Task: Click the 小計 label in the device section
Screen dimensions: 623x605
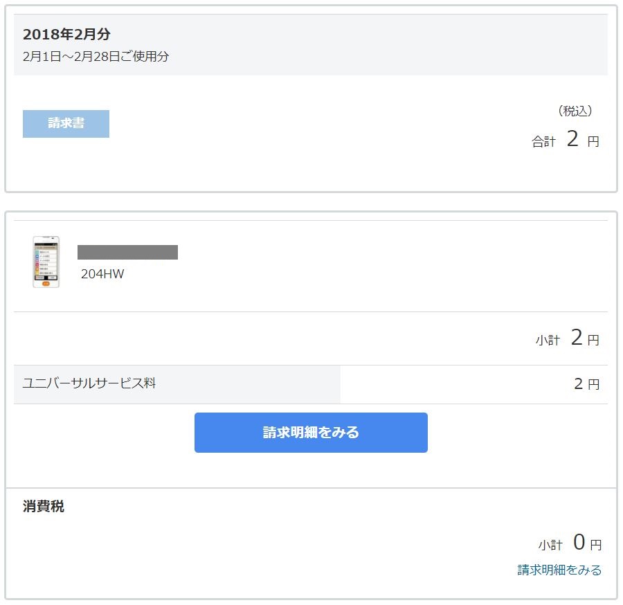Action: click(548, 340)
